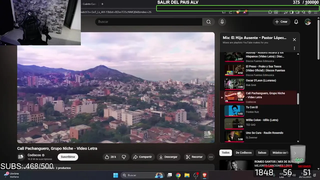Viewport: 320px width, 180px height.
Task: Select the Todos filter chip
Action: point(225,152)
